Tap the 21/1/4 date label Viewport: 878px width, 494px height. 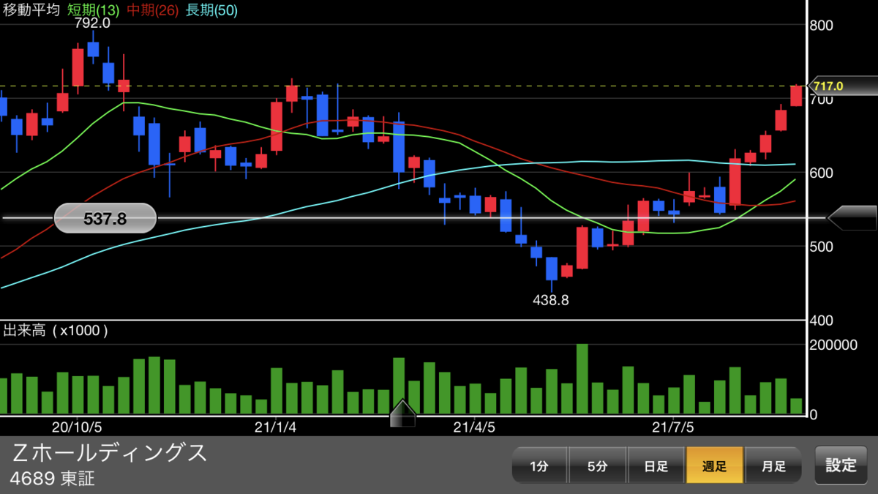click(x=274, y=426)
